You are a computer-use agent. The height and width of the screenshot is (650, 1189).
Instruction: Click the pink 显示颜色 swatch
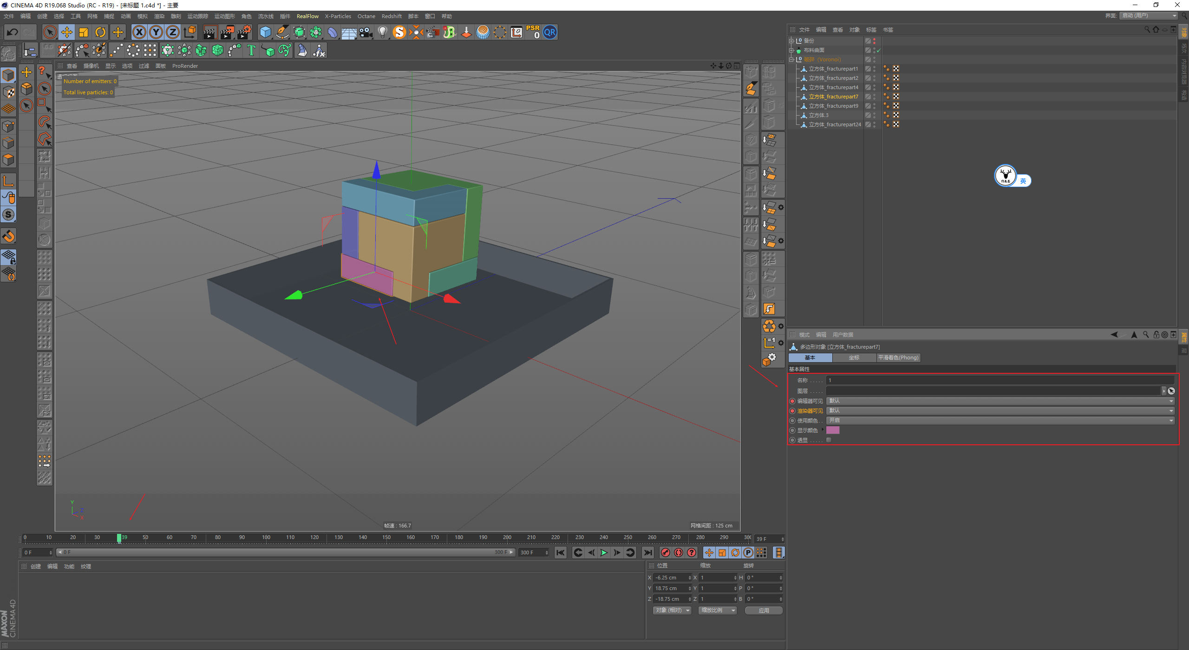(833, 430)
